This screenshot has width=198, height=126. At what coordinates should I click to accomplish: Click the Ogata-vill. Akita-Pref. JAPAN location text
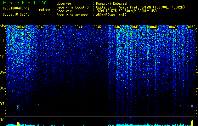[140, 7]
